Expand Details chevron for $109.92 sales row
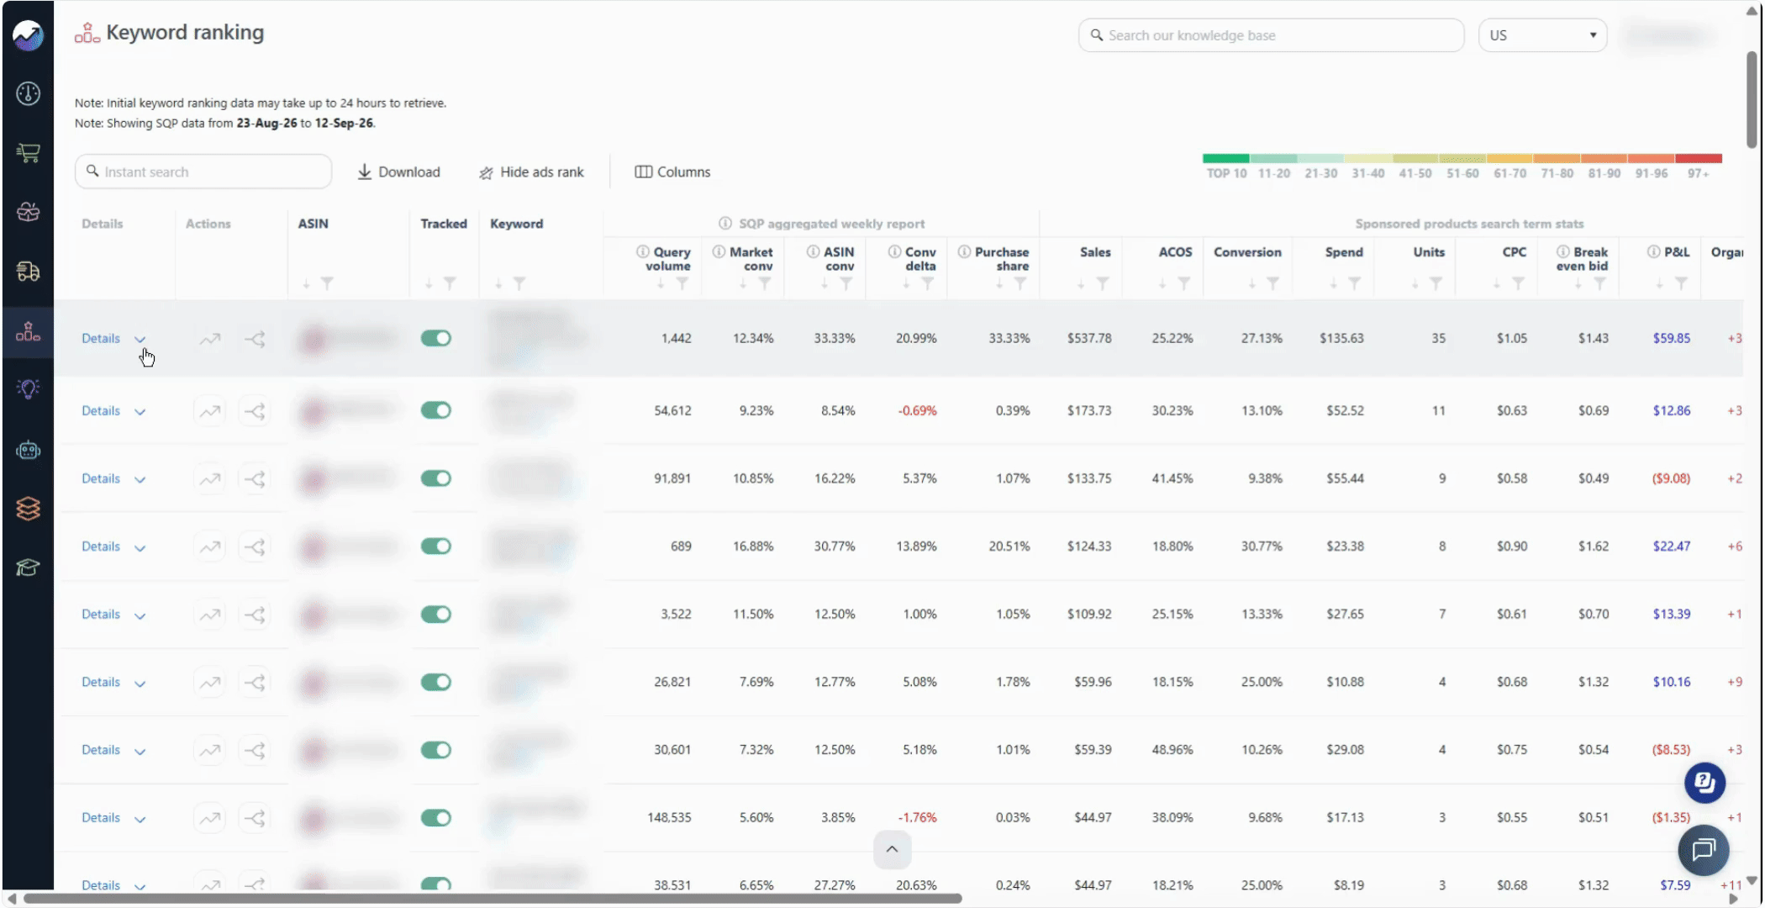 click(x=140, y=615)
